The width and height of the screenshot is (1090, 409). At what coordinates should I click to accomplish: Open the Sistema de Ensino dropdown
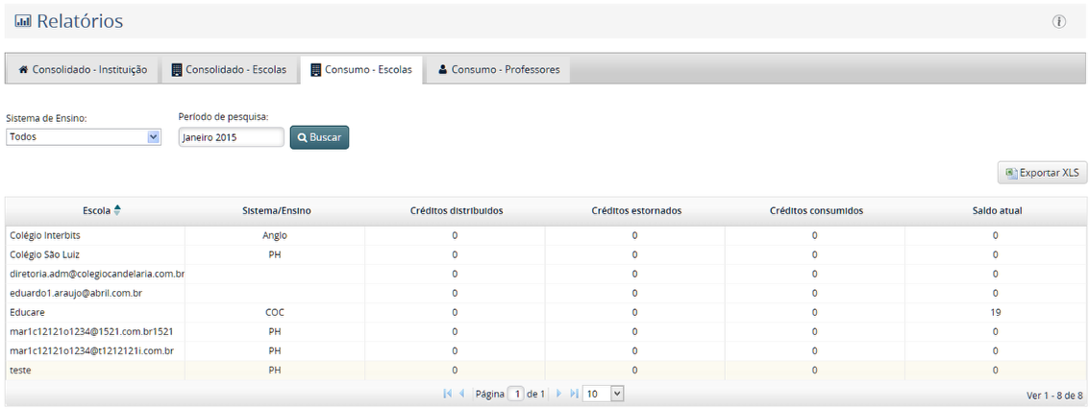click(84, 137)
